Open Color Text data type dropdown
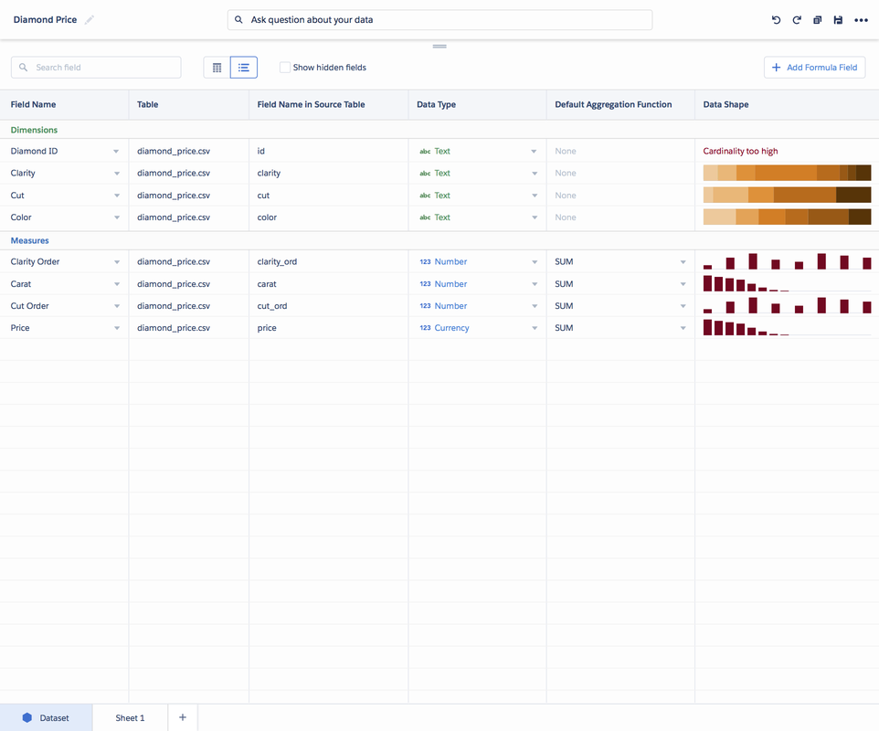This screenshot has width=879, height=731. tap(535, 217)
